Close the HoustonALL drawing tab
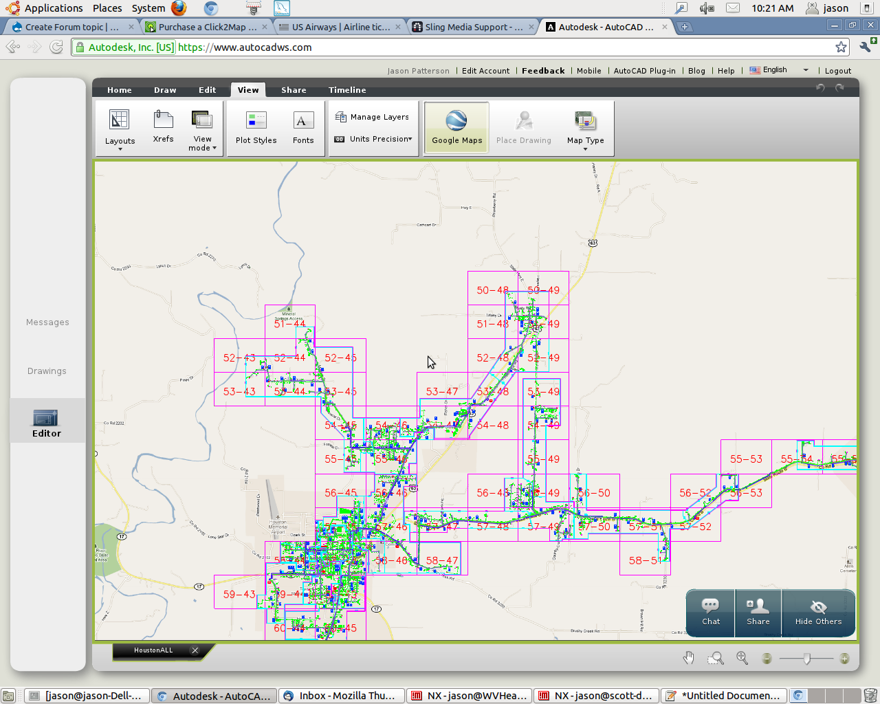The image size is (880, 704). pyautogui.click(x=195, y=650)
